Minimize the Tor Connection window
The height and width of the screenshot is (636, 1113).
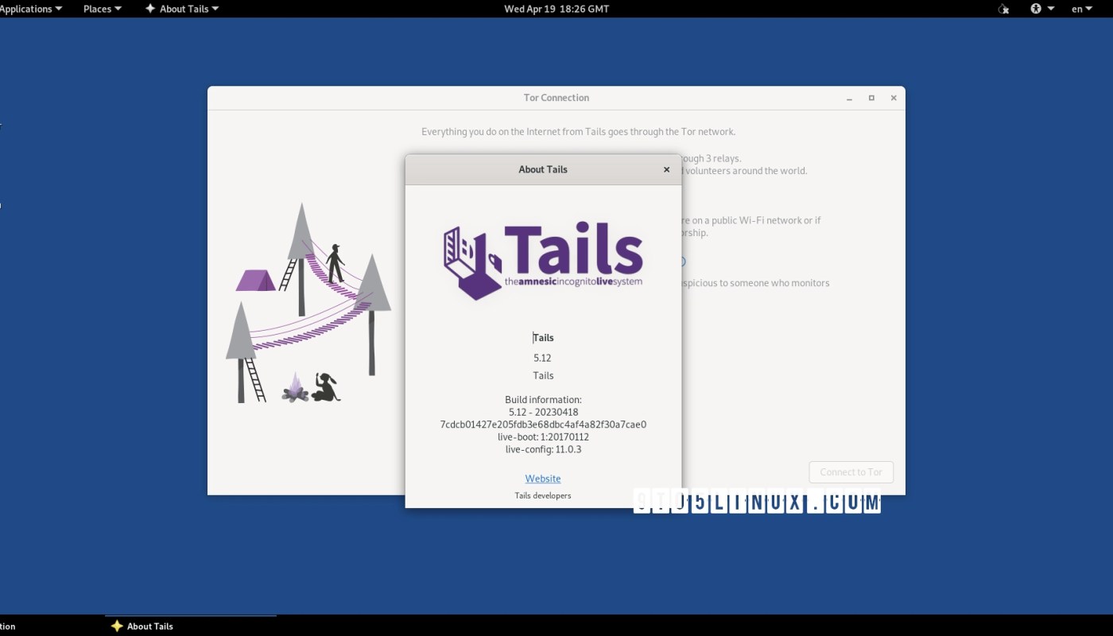pyautogui.click(x=849, y=98)
